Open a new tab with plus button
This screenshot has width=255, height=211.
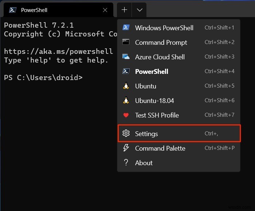pyautogui.click(x=124, y=10)
